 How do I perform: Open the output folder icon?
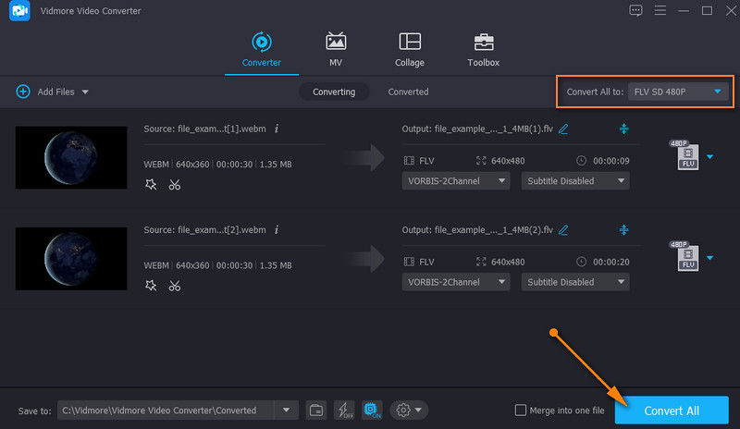click(315, 410)
